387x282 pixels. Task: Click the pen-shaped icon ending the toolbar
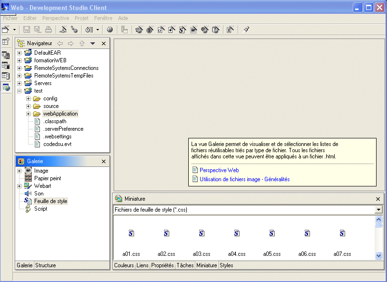click(246, 29)
